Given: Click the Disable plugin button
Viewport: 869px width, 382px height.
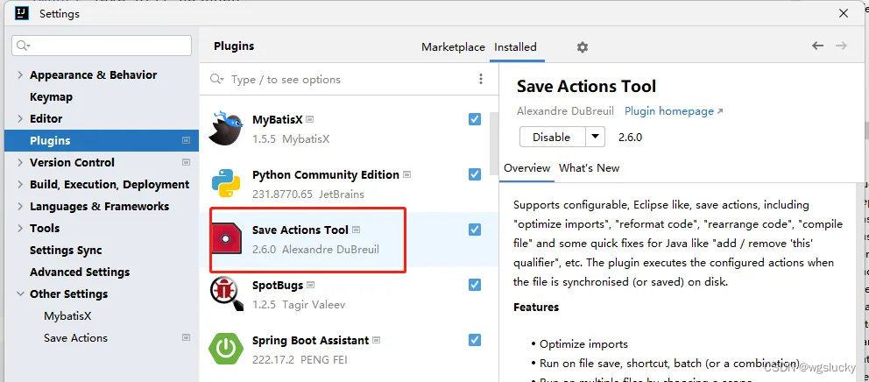Looking at the screenshot, I should tap(552, 137).
